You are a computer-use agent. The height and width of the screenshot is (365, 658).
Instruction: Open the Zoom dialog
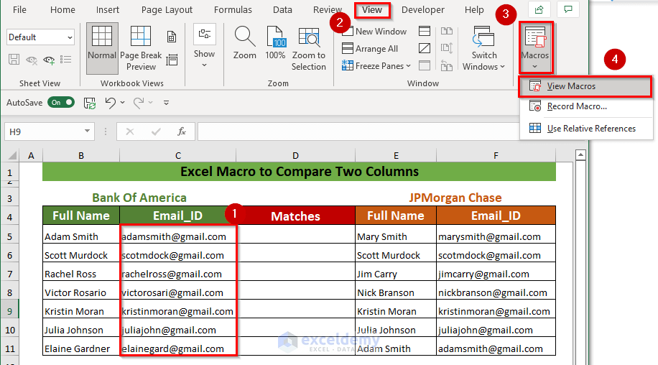tap(245, 43)
